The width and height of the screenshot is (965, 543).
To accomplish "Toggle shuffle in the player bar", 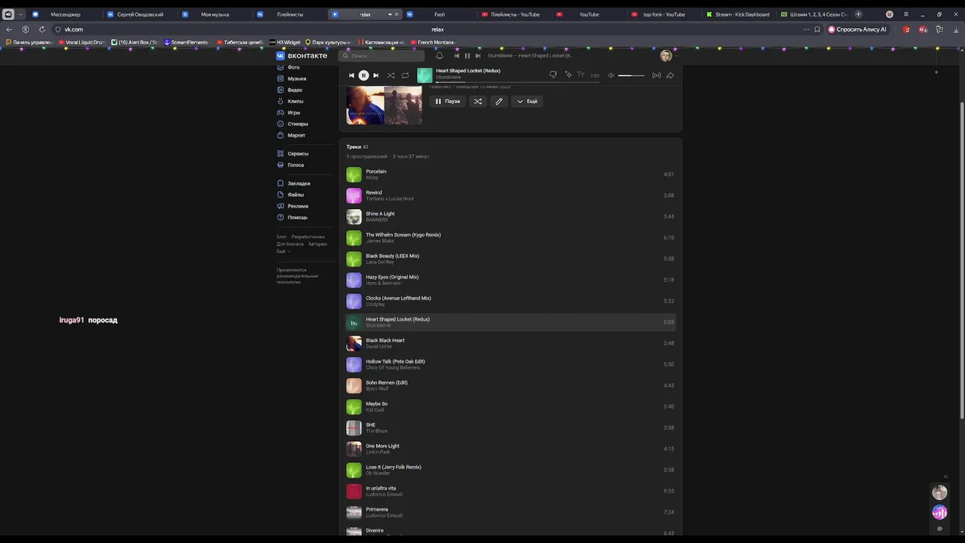I will coord(391,75).
